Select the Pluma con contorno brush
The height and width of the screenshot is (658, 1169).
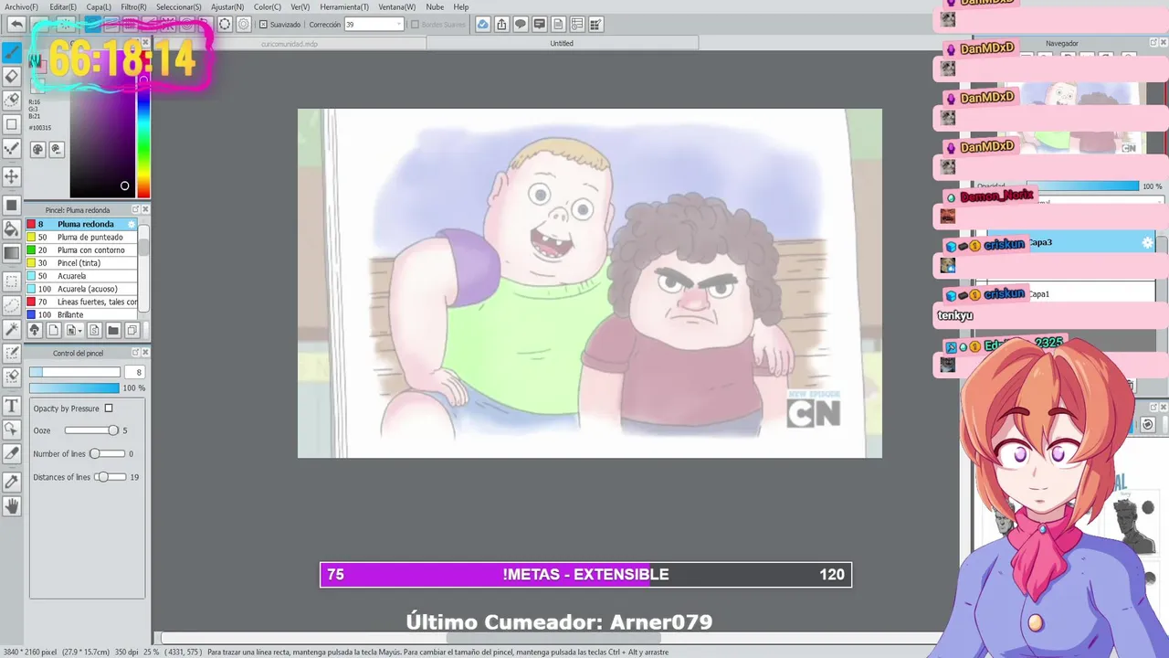(x=81, y=249)
